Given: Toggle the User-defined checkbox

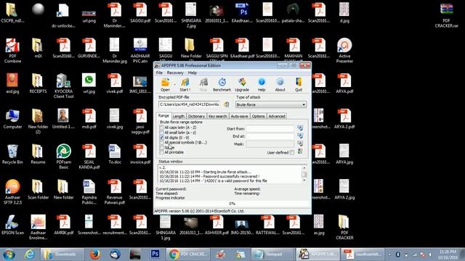Looking at the screenshot, I should click(292, 152).
